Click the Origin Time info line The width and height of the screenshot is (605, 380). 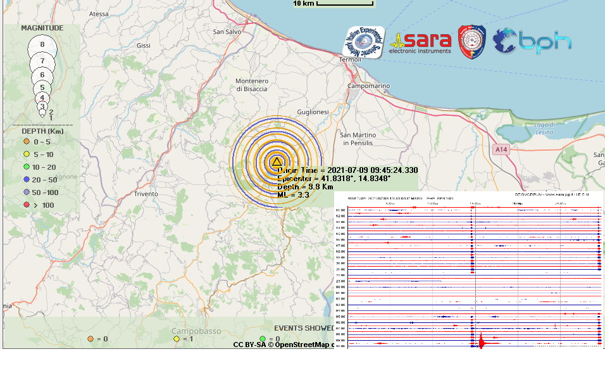[347, 170]
